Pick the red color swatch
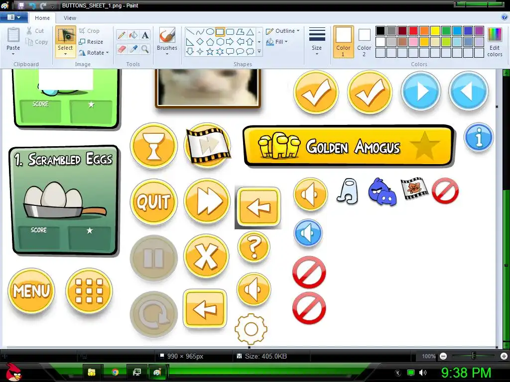The height and width of the screenshot is (382, 510). tap(413, 31)
